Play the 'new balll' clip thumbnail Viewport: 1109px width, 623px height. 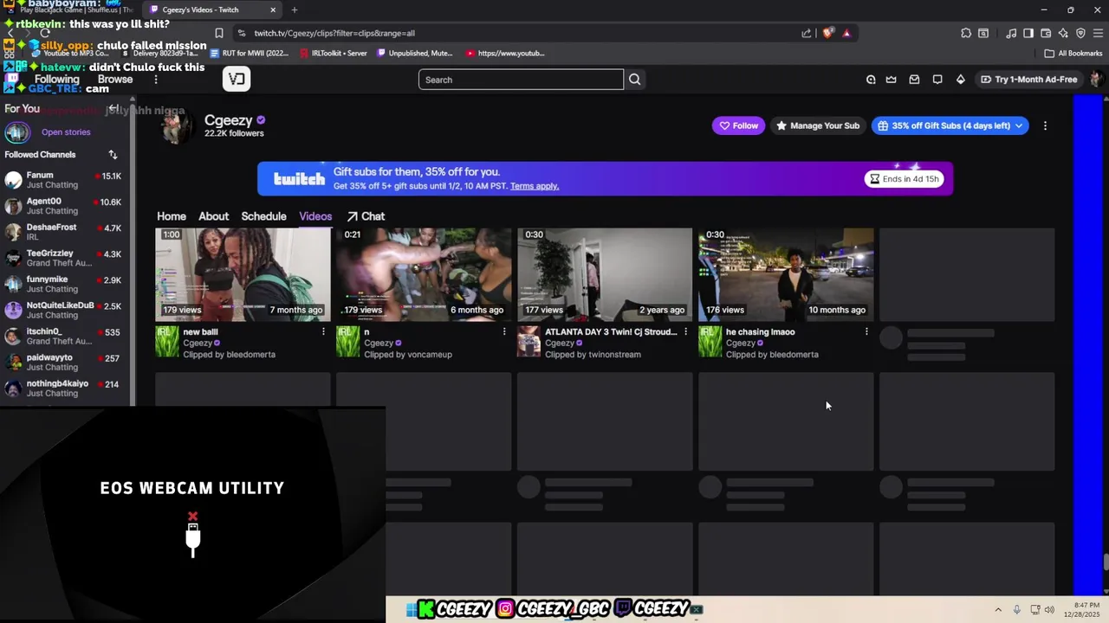click(x=243, y=274)
